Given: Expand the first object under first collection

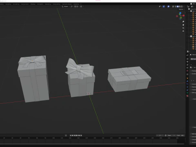Looking at the screenshot, I should [x=191, y=13].
